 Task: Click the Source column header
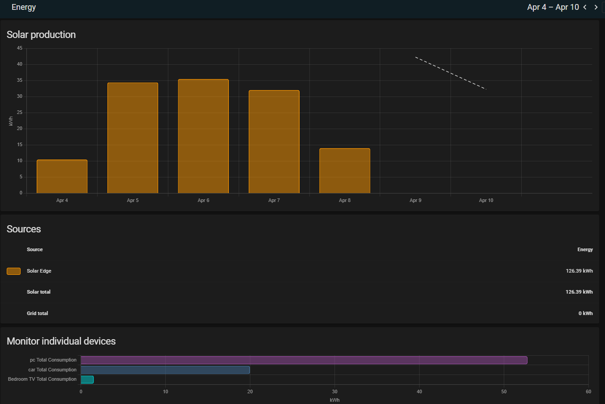(35, 249)
